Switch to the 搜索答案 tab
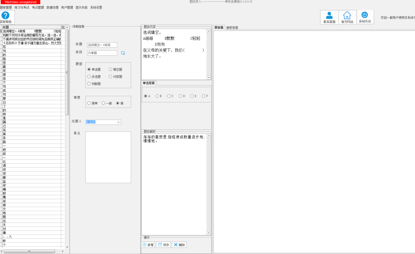Image resolution: width=415 pixels, height=254 pixels. 232,28
